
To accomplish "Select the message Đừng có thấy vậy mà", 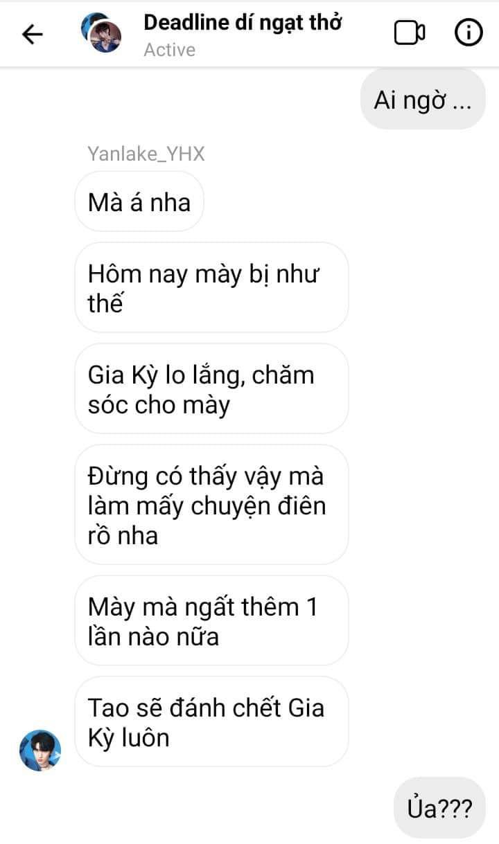I will (211, 505).
